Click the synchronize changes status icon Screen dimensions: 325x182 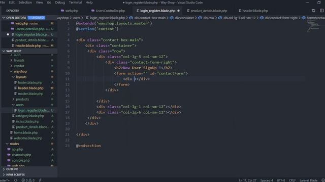[16, 180]
